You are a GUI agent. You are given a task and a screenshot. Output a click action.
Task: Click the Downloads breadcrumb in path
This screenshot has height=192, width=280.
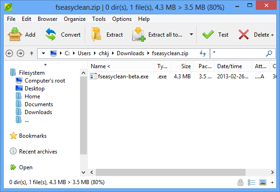point(130,53)
